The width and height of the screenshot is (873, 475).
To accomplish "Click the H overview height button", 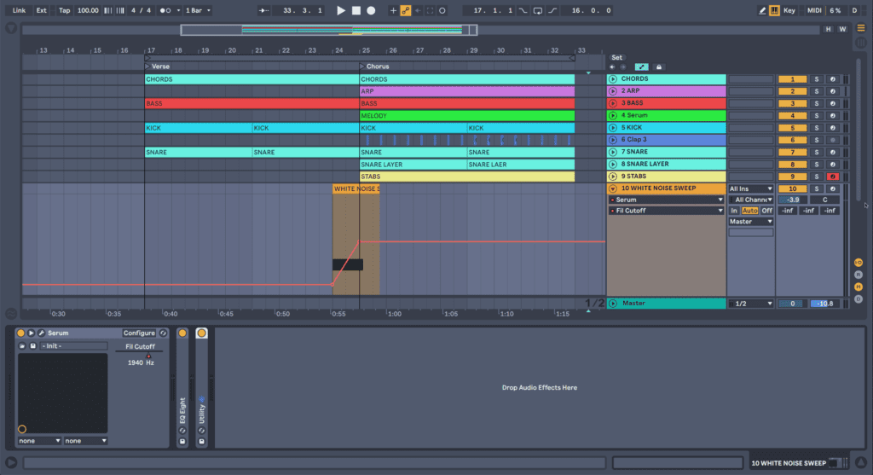I will point(828,29).
